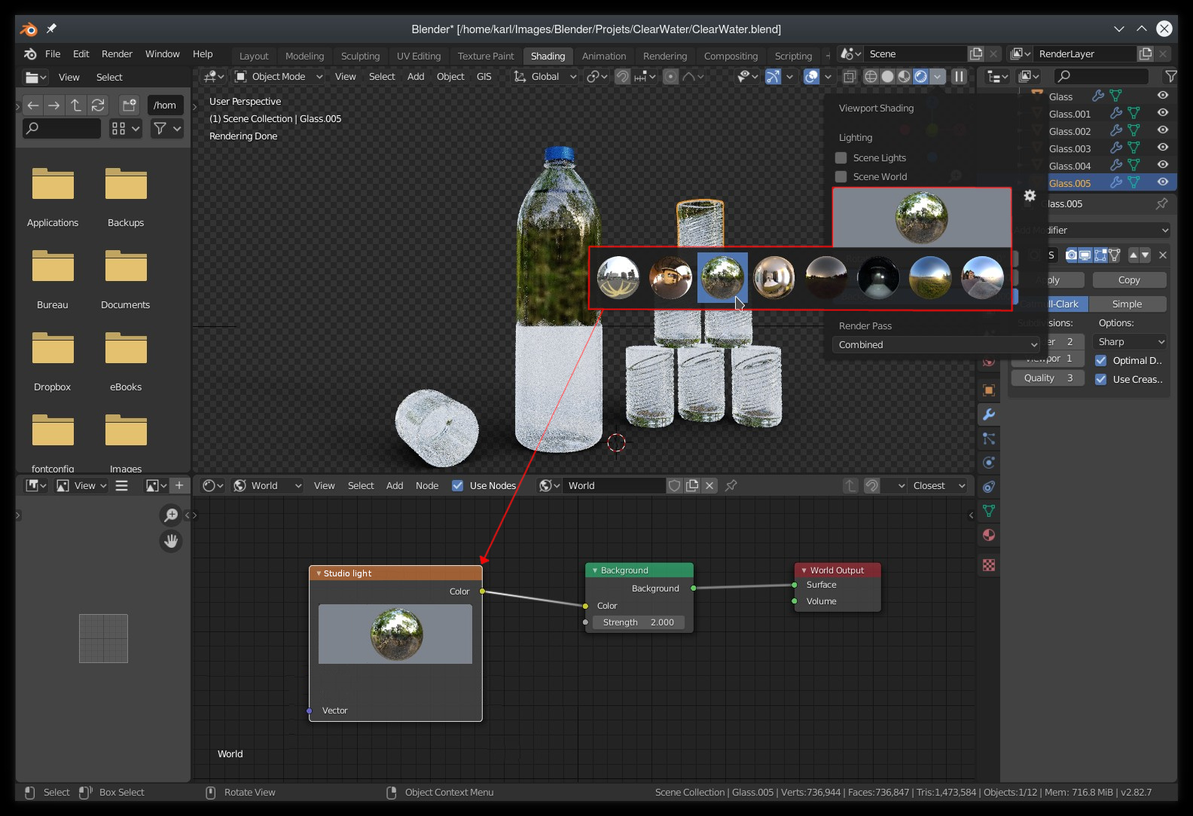Open the Material properties tab

point(989,535)
